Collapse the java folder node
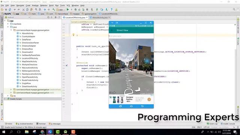The height and width of the screenshot is (135, 240). pyautogui.click(x=8, y=27)
